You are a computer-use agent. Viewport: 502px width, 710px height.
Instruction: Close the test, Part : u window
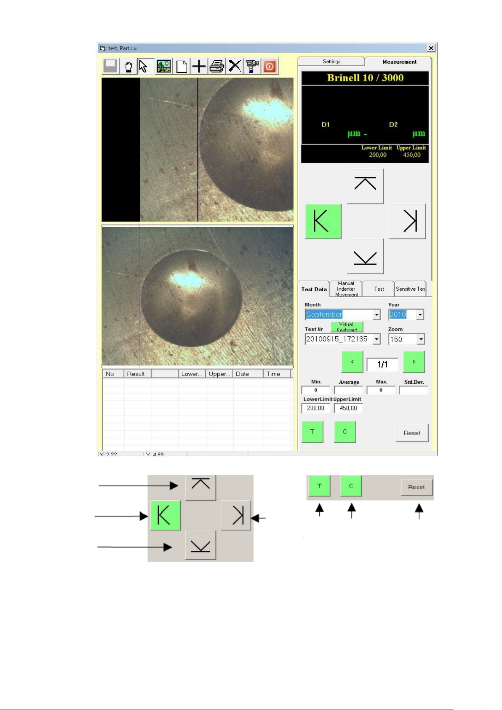(431, 48)
